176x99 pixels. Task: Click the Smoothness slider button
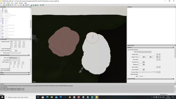click(x=144, y=62)
